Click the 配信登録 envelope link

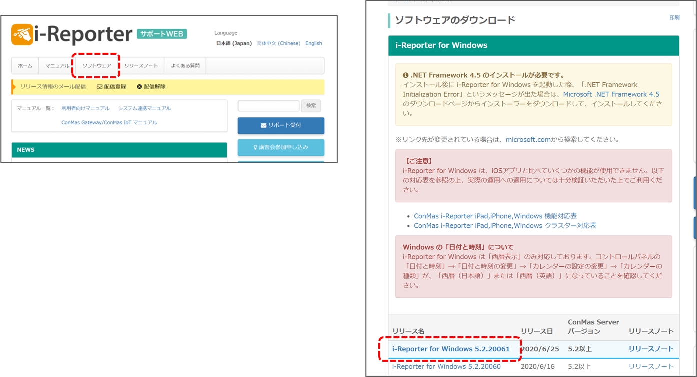coord(111,87)
